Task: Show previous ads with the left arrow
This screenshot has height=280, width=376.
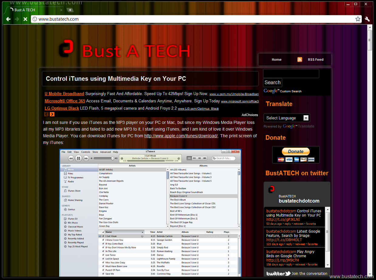Action: [46, 114]
